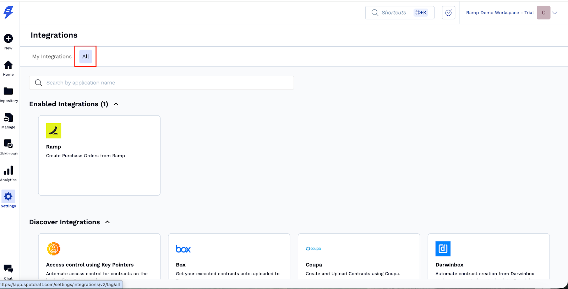Collapse the Discover Integrations section
Screen dimensions: 568x289
pos(108,222)
